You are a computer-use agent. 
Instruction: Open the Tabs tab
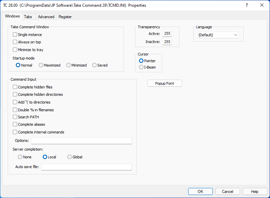click(x=28, y=17)
